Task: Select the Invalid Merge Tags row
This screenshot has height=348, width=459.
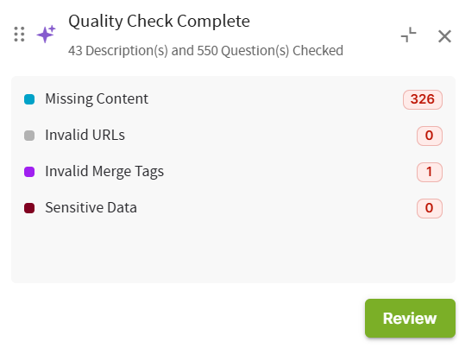Action: 233,172
